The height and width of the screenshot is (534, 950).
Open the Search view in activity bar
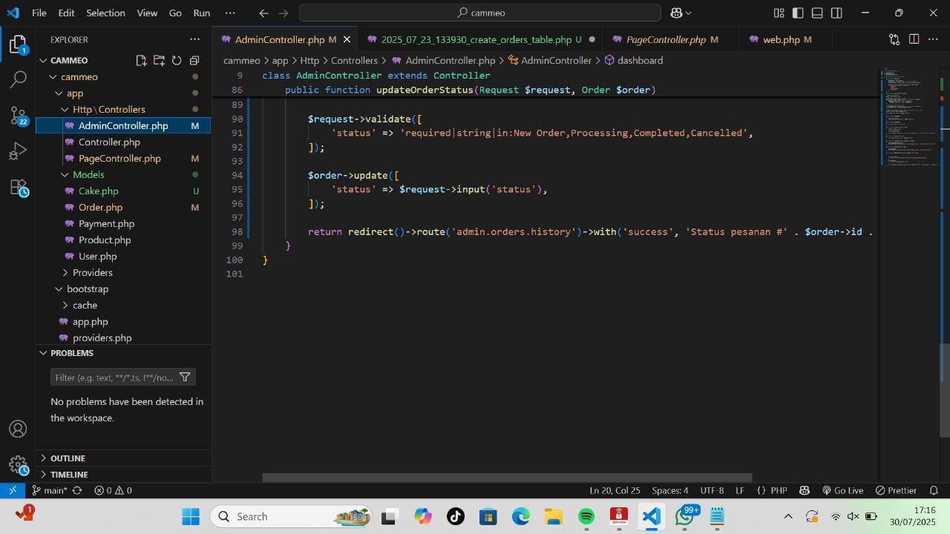click(19, 79)
